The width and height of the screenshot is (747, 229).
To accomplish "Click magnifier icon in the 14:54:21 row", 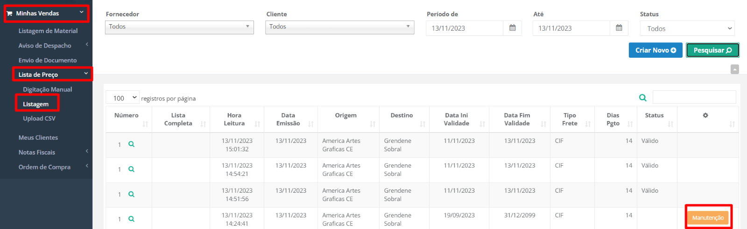I will pyautogui.click(x=131, y=169).
